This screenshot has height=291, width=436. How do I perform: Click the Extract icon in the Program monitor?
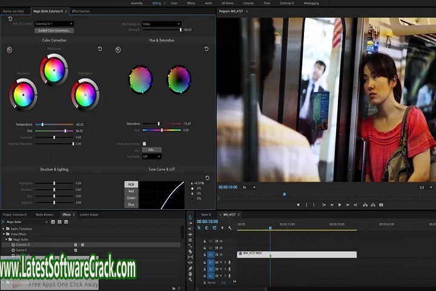tap(373, 205)
